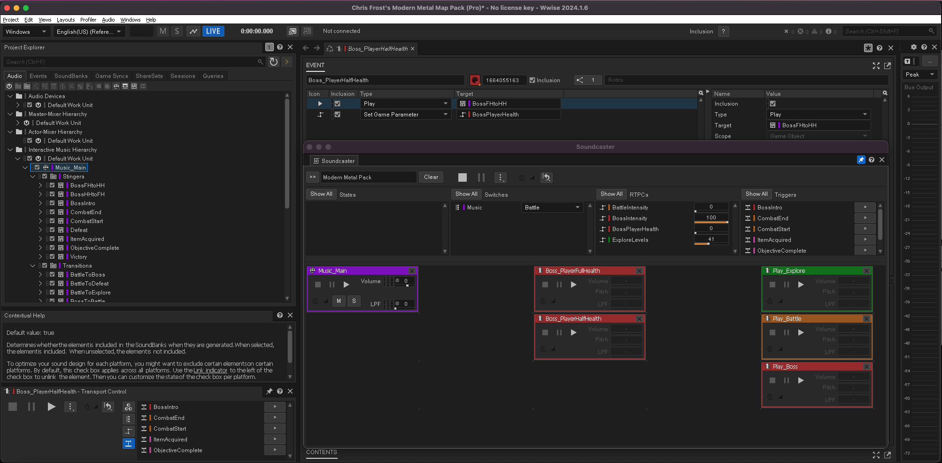Uncheck Inclusion for the Play action row
Screen dimensions: 942x463
tap(337, 104)
